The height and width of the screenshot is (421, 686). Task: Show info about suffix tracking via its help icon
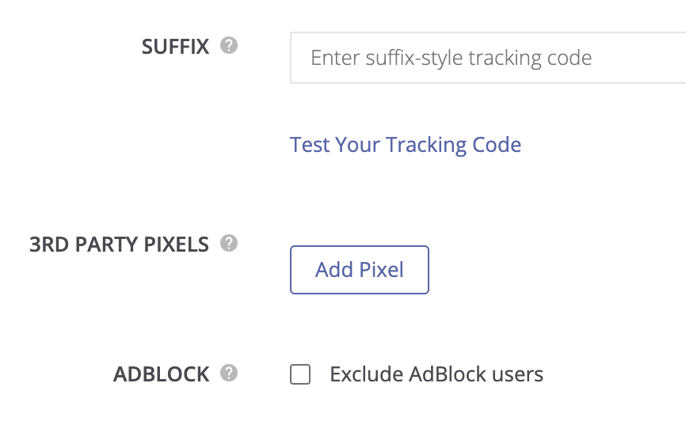[229, 46]
